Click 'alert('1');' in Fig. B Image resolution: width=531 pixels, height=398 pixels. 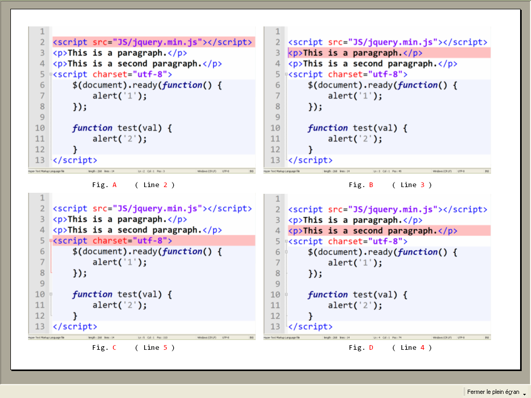click(x=355, y=96)
